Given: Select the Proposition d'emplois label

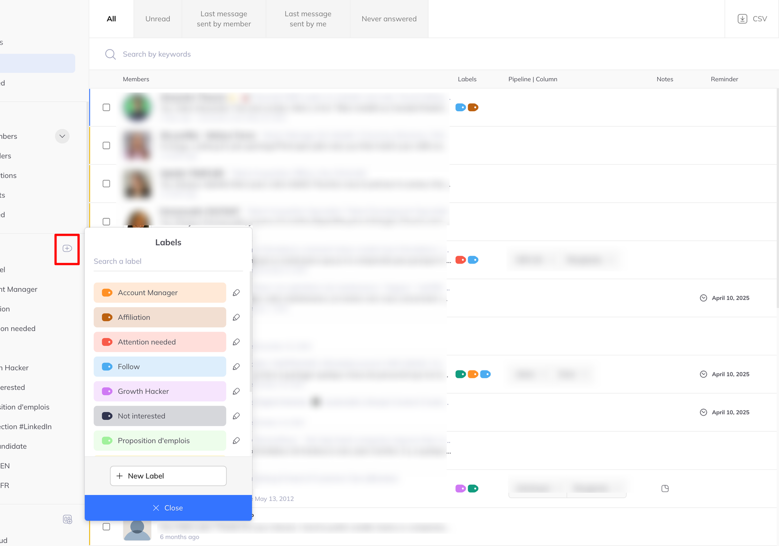Looking at the screenshot, I should pyautogui.click(x=160, y=441).
